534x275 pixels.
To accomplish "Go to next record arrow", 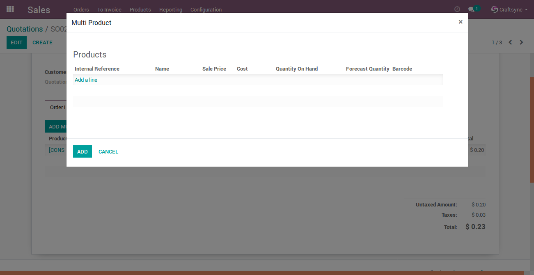I will coord(521,42).
